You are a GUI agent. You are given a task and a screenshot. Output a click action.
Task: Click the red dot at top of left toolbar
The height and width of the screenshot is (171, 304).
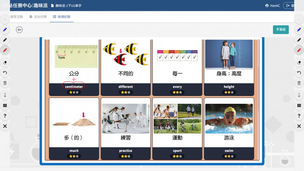click(x=5, y=19)
